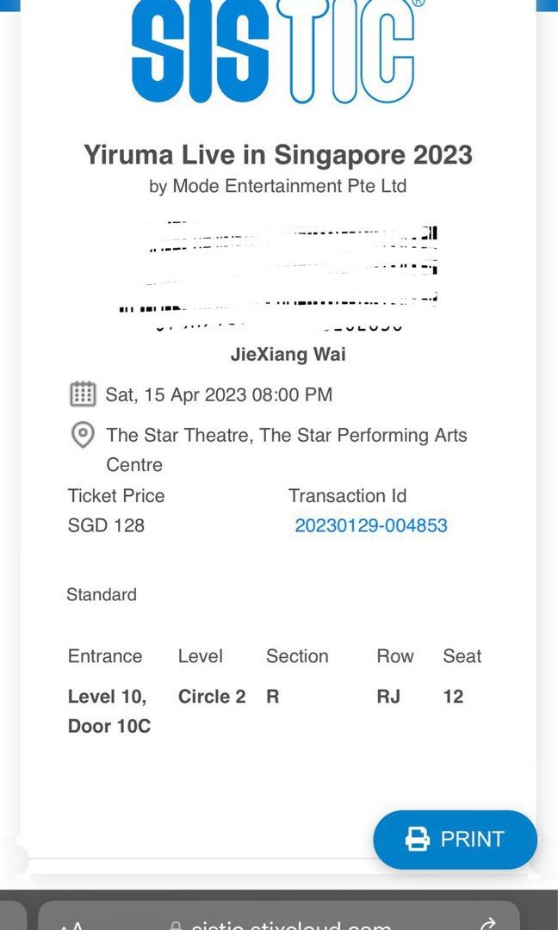Click the 'Sat, 15 Apr 2023 08:00 PM' date
This screenshot has height=930, width=558.
[219, 395]
